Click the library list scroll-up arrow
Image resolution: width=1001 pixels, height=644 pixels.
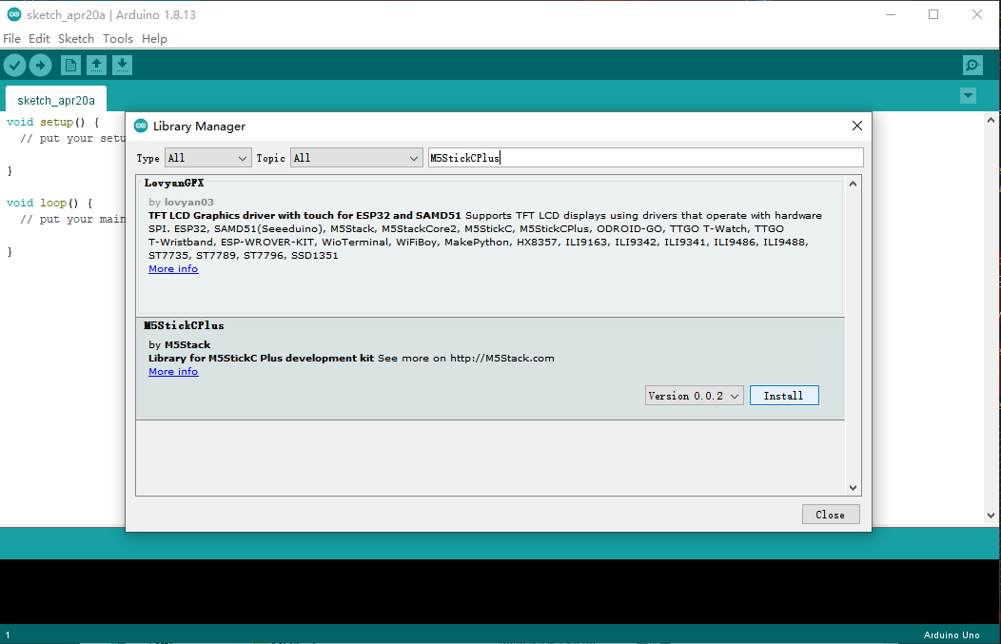point(853,184)
